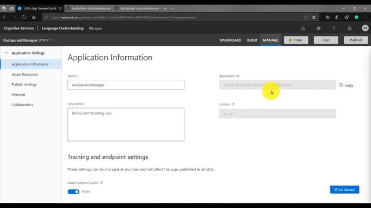This screenshot has height=208, width=371.
Task: Click green extension icon in browser toolbar
Action: click(357, 17)
